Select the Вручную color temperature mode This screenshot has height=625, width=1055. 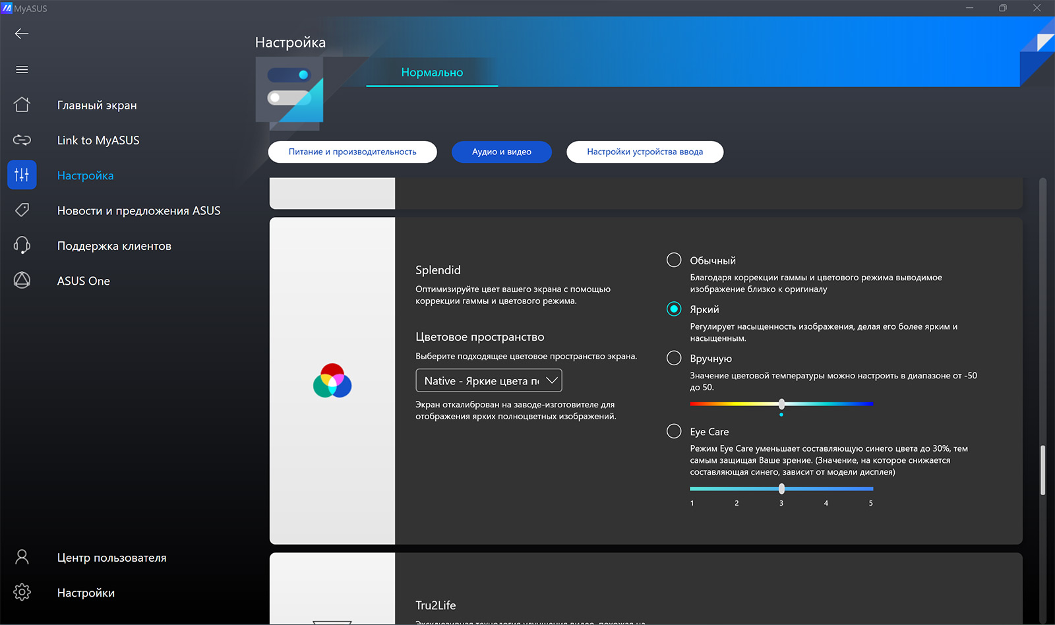[x=674, y=358]
